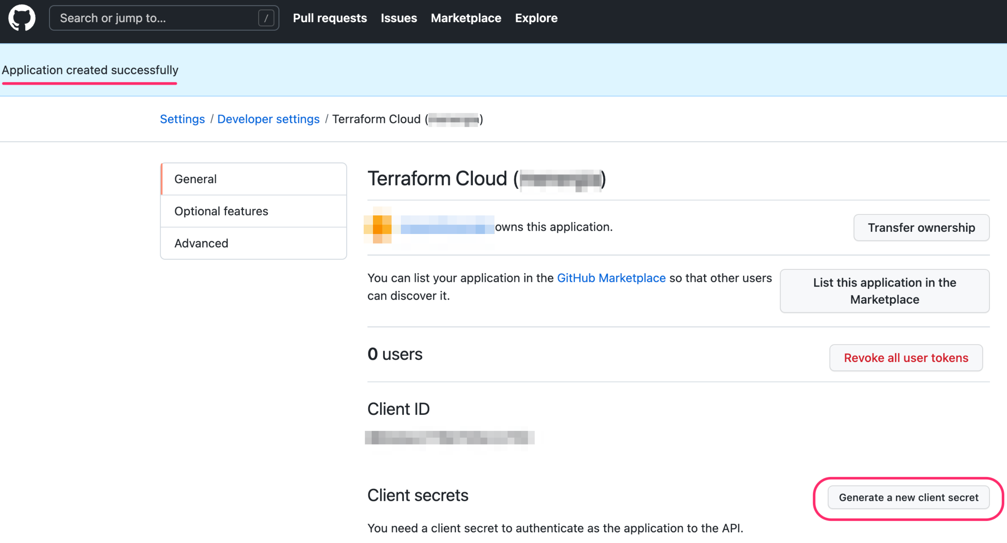This screenshot has height=543, width=1007.
Task: Click the GitHub Octocat logo
Action: [x=22, y=18]
